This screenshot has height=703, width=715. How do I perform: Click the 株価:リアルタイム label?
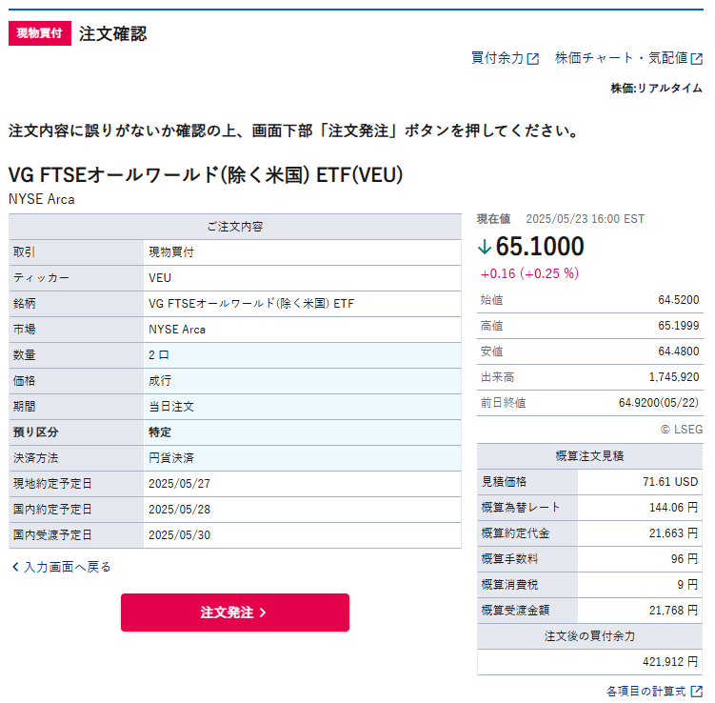pyautogui.click(x=657, y=88)
